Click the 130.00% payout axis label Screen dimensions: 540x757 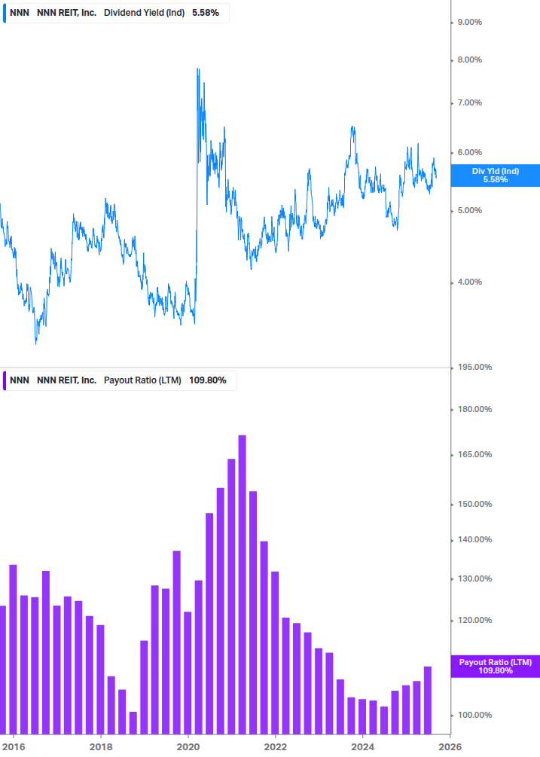(x=474, y=578)
